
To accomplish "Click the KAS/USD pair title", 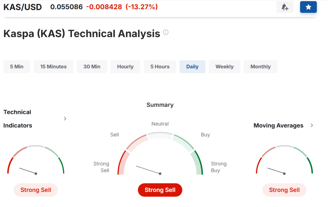I will pyautogui.click(x=23, y=7).
